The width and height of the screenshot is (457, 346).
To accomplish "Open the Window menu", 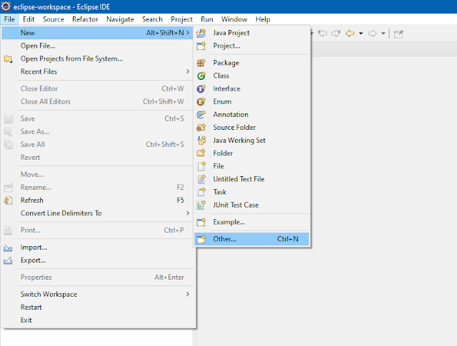I will pos(234,19).
